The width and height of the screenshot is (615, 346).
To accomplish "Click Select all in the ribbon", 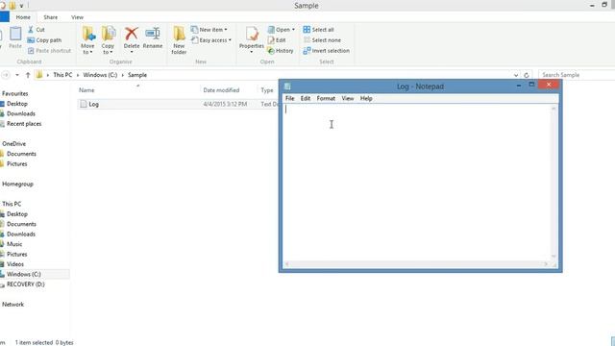I will pyautogui.click(x=318, y=30).
